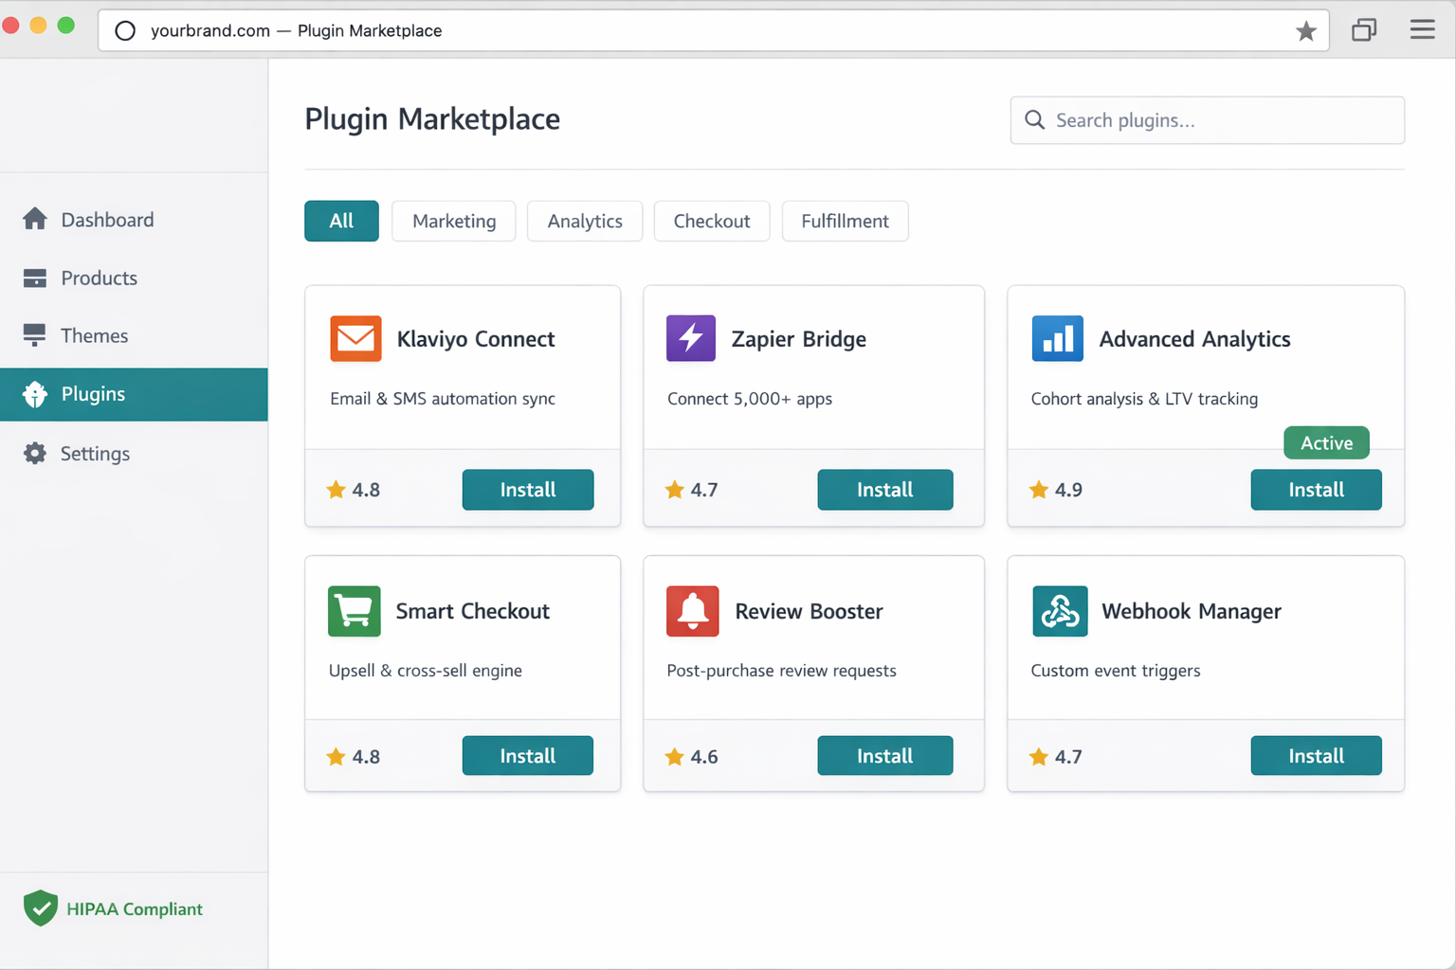Open the browser hamburger menu

tap(1422, 29)
